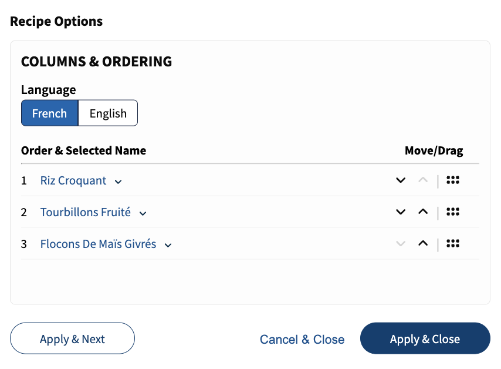Click the drag handle beside Riz Croquant

click(x=452, y=180)
